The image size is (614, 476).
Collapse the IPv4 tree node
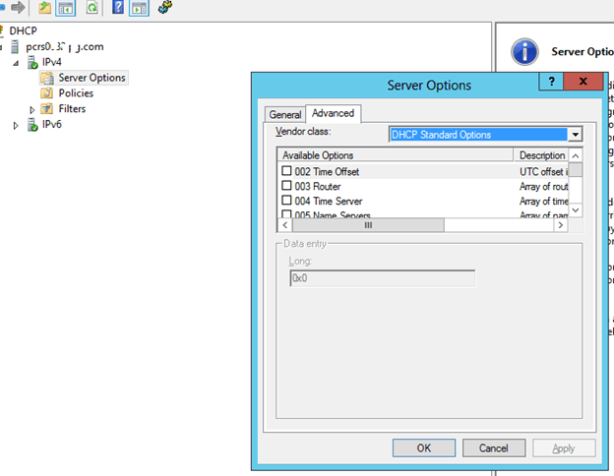pyautogui.click(x=17, y=62)
